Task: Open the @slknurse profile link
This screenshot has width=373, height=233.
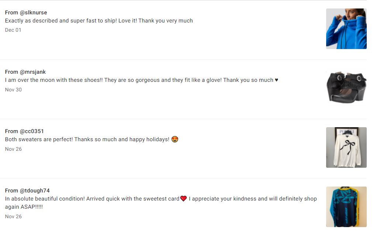Action: tap(33, 13)
